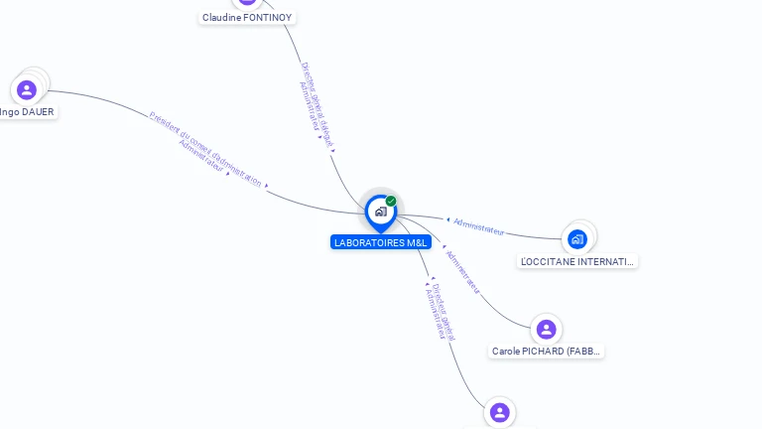Screen dimensions: 762x429
Task: Click the Administrateur label beside Directeur général
Action: click(x=435, y=314)
